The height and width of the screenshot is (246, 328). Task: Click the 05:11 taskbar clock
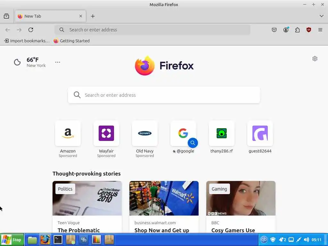[316, 240]
